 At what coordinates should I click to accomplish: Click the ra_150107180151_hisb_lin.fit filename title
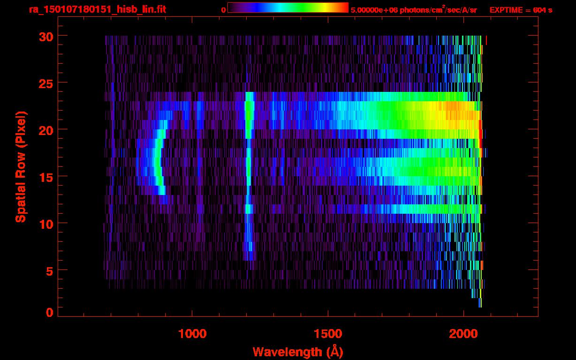click(97, 9)
